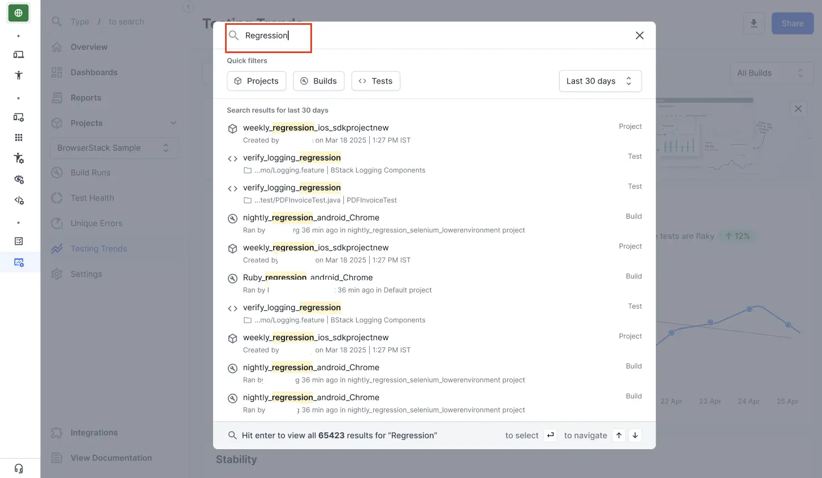Click the download icon next to Share
Screen dimensions: 822x478
coord(754,23)
